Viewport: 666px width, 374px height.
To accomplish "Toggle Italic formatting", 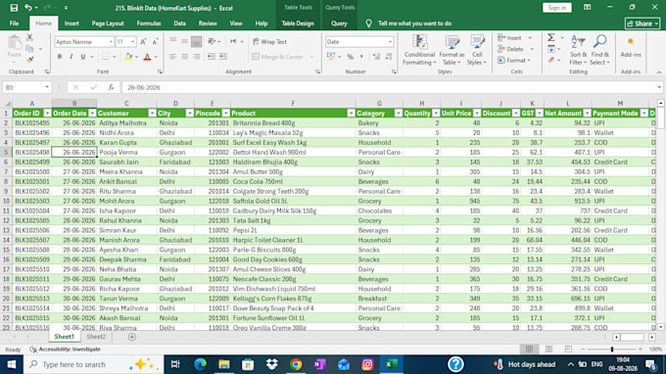I will pos(71,57).
